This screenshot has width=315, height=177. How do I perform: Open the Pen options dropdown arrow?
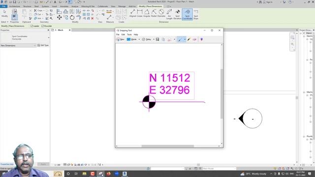click(x=185, y=39)
